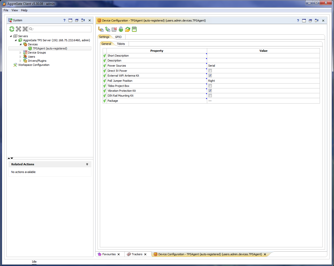Toggle the Direct 5V Power checkbox
This screenshot has height=266, width=334.
click(x=210, y=71)
